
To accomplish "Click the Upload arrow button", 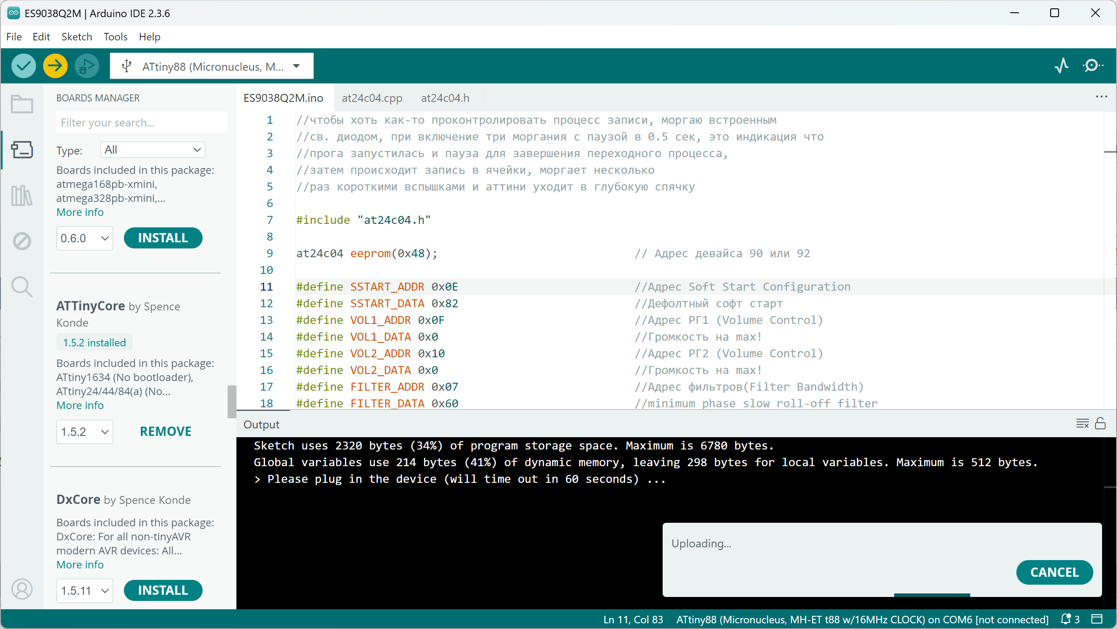I will (55, 66).
